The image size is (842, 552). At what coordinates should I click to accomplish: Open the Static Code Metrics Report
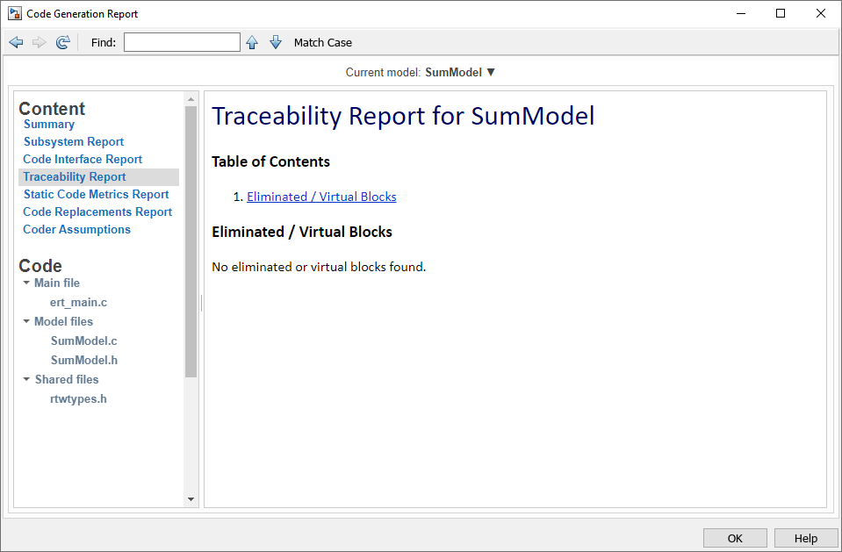pyautogui.click(x=96, y=195)
